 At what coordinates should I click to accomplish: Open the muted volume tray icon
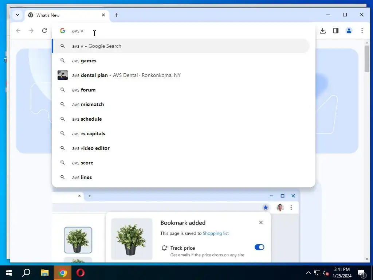click(326, 273)
